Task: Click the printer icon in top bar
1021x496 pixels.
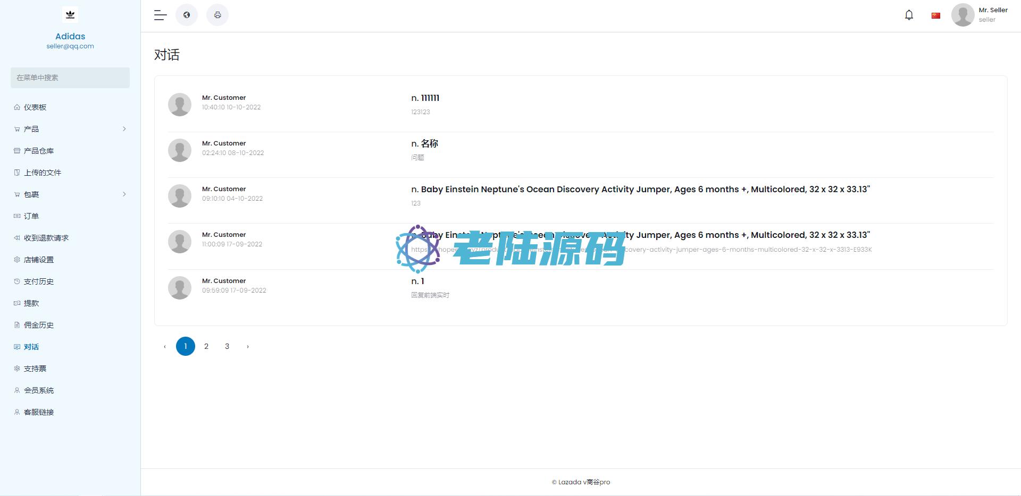Action: click(x=217, y=15)
